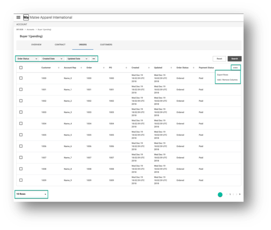Check the row for customer 1001
Image resolution: width=271 pixels, height=230 pixels.
coord(21,89)
